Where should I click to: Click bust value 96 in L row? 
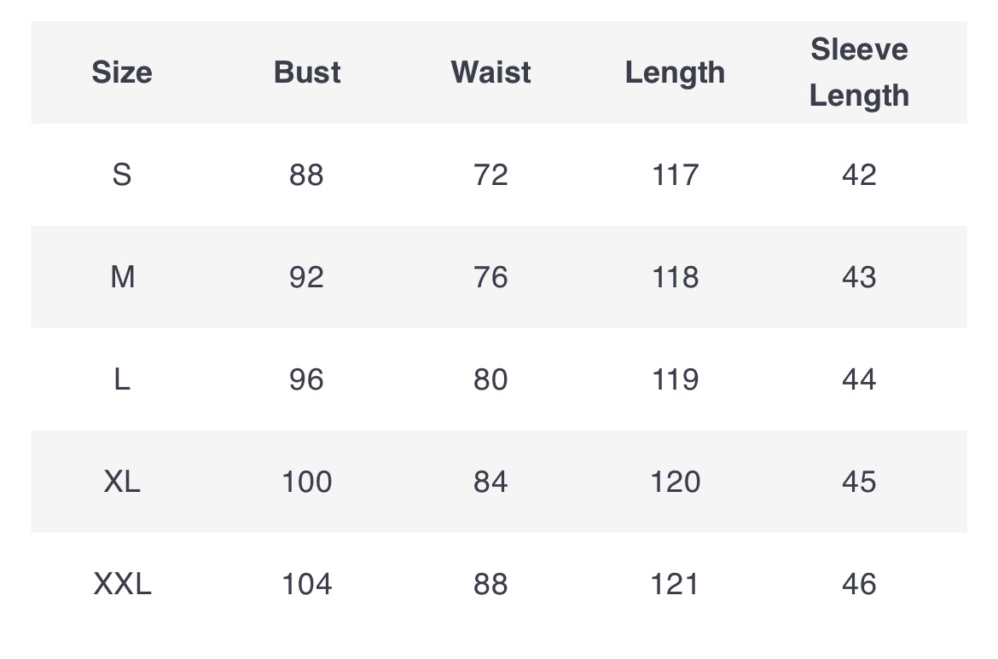point(307,379)
